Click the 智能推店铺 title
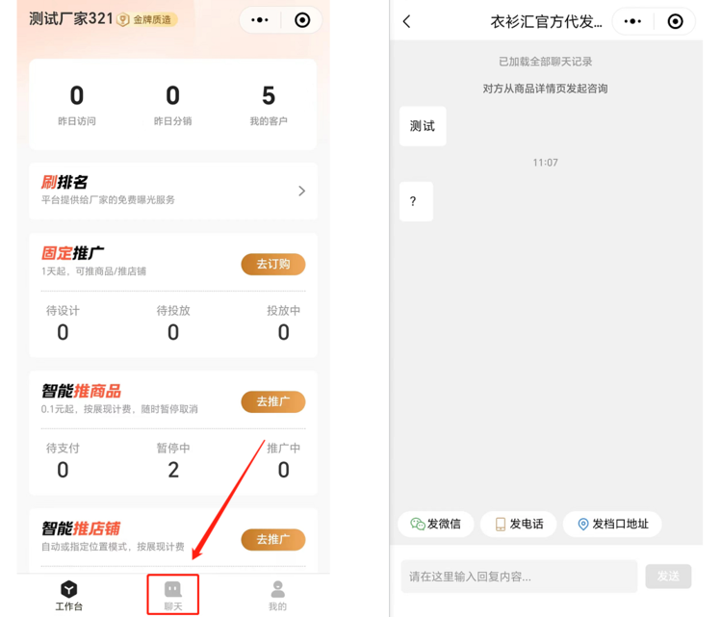Viewport: 721px width, 617px height. tap(81, 528)
